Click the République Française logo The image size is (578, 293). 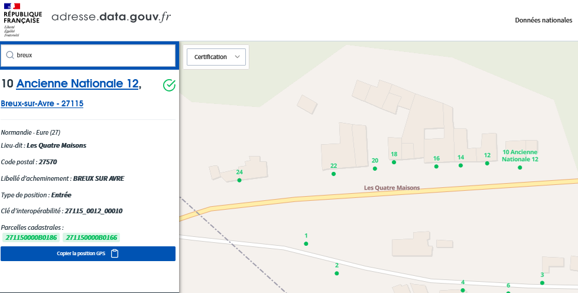coord(22,20)
